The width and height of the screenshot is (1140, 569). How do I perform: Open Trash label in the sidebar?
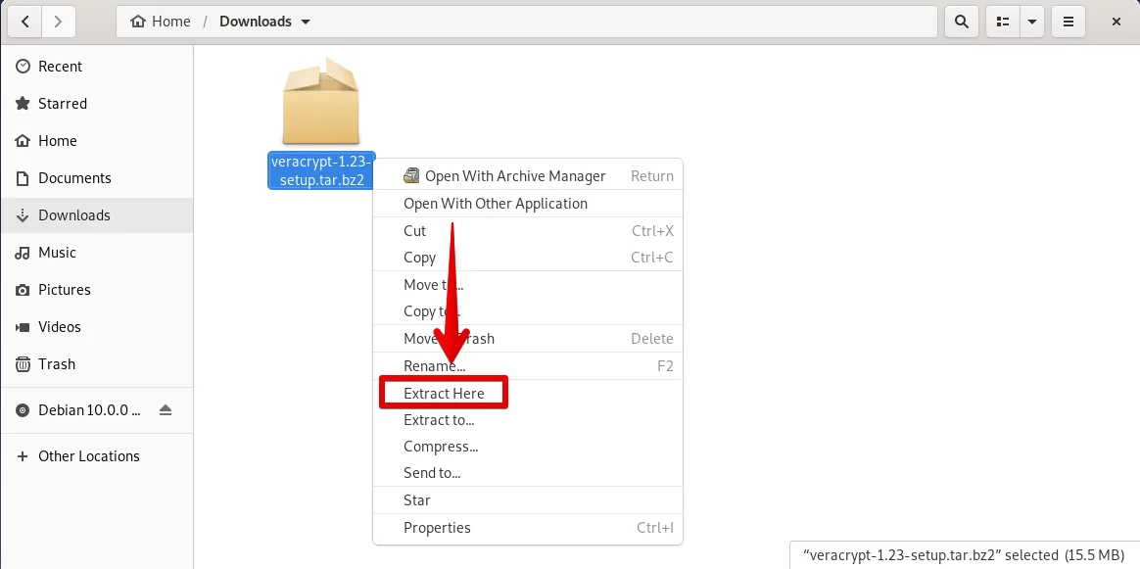57,364
